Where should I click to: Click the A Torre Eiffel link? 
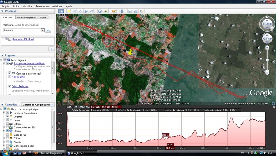19,77
